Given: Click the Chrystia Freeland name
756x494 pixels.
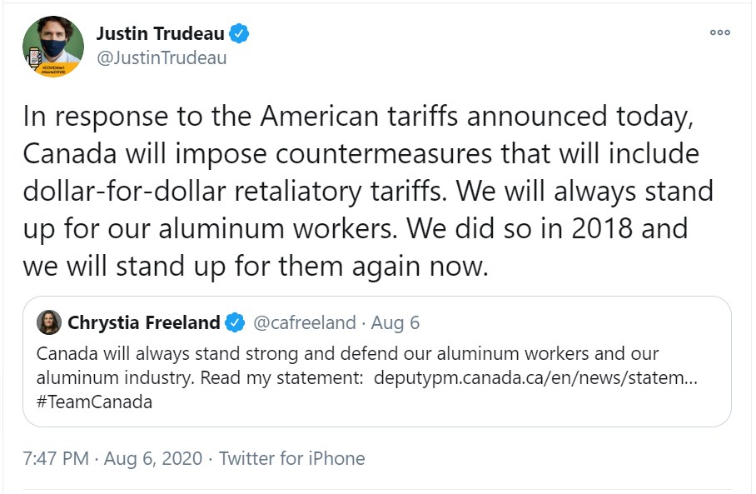Looking at the screenshot, I should pyautogui.click(x=143, y=322).
